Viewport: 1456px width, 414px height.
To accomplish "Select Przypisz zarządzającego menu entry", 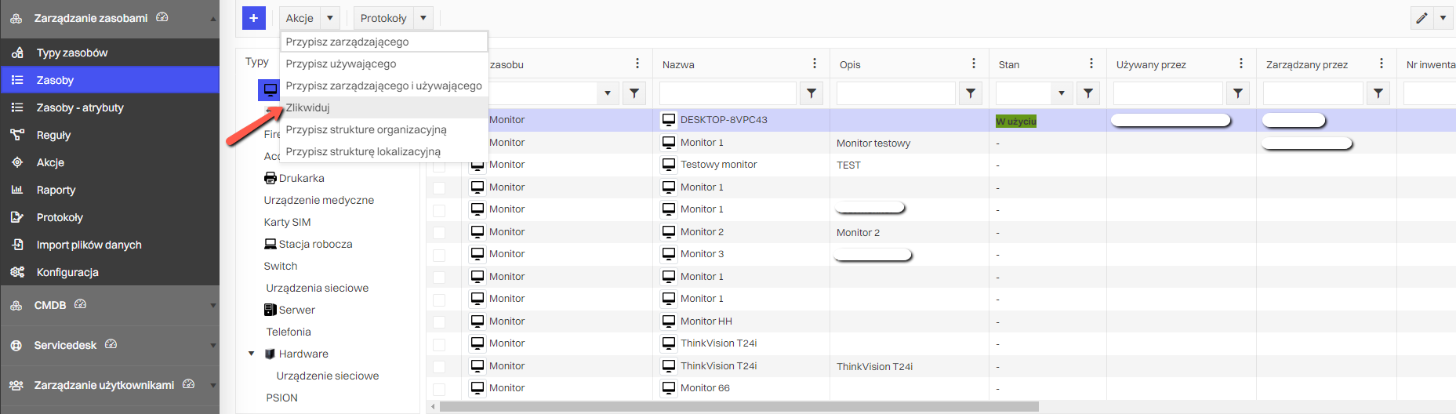I will tap(384, 42).
